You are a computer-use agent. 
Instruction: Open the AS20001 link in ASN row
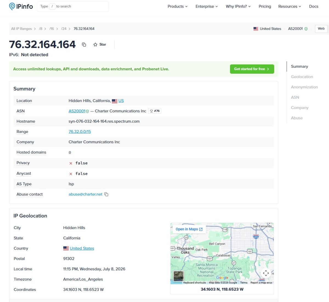[x=77, y=111]
